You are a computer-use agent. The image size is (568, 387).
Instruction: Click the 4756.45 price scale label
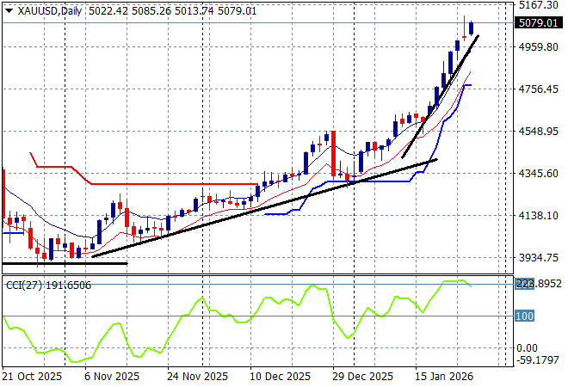(x=537, y=89)
